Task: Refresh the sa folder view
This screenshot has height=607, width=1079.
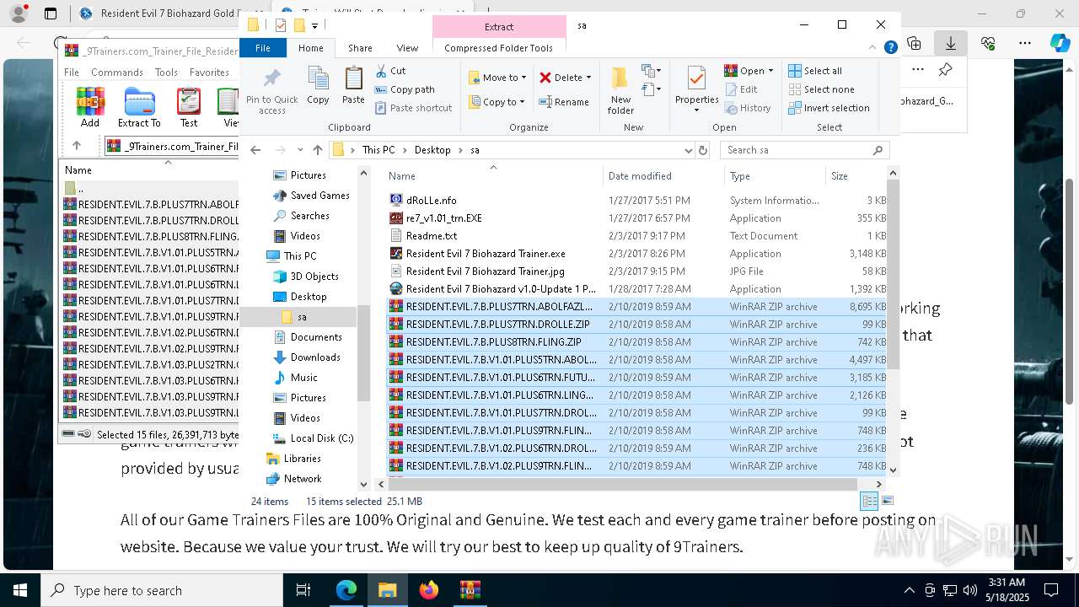Action: (703, 150)
